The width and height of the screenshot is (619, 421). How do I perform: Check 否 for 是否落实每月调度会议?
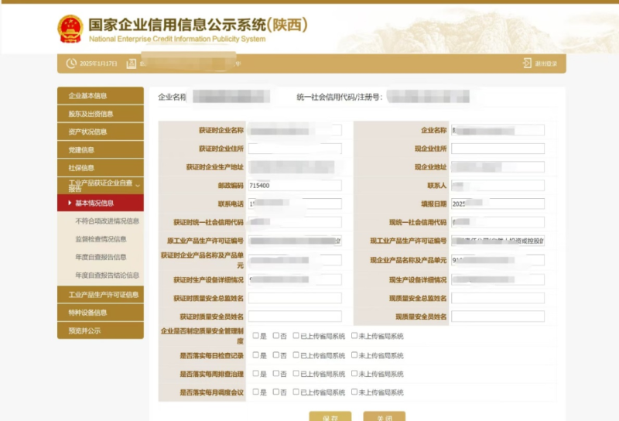(x=276, y=392)
